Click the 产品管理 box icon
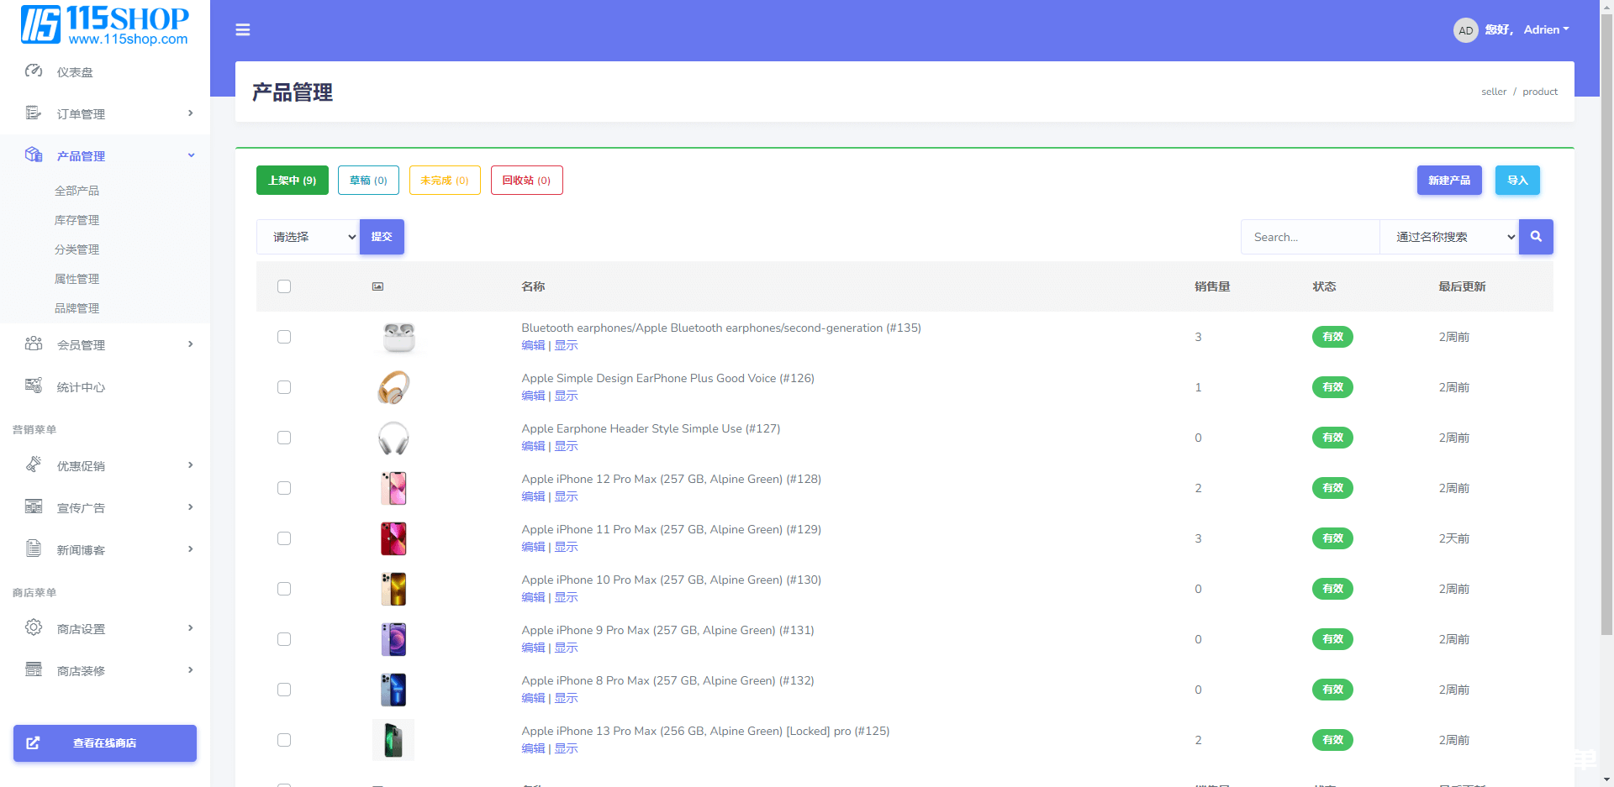This screenshot has width=1614, height=787. [34, 155]
